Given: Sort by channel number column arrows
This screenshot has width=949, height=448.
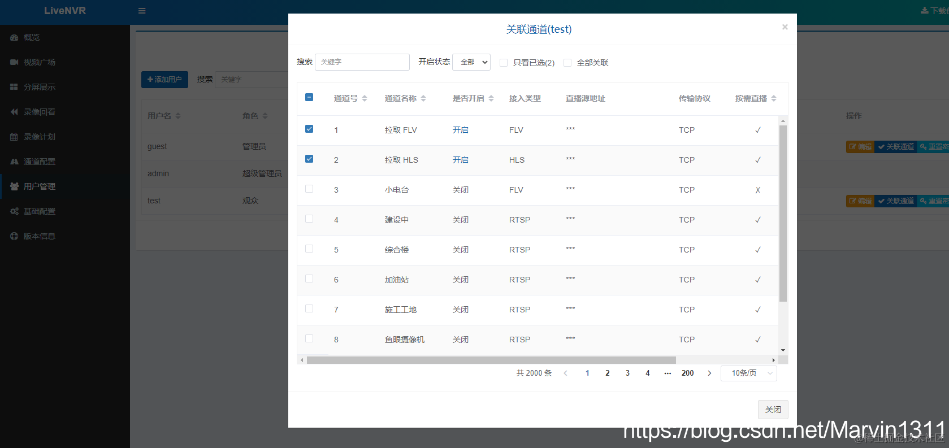Looking at the screenshot, I should coord(365,98).
